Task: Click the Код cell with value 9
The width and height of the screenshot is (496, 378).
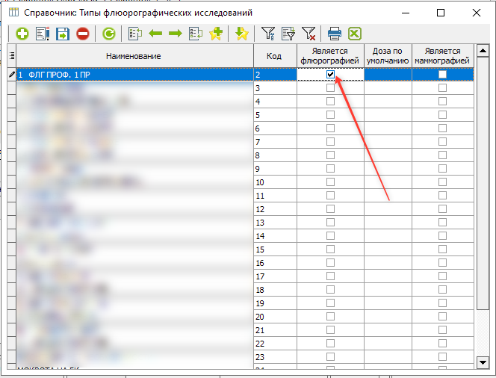Action: point(275,169)
